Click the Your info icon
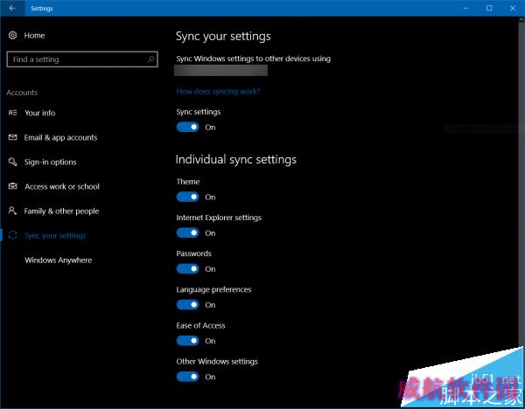Image resolution: width=525 pixels, height=409 pixels. tap(12, 113)
